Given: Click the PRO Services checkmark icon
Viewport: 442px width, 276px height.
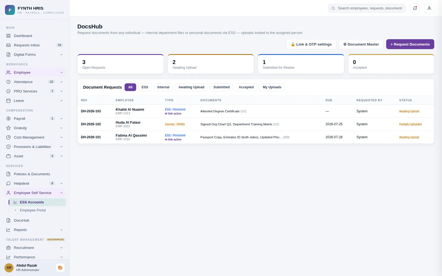Looking at the screenshot, I should click(x=9, y=91).
